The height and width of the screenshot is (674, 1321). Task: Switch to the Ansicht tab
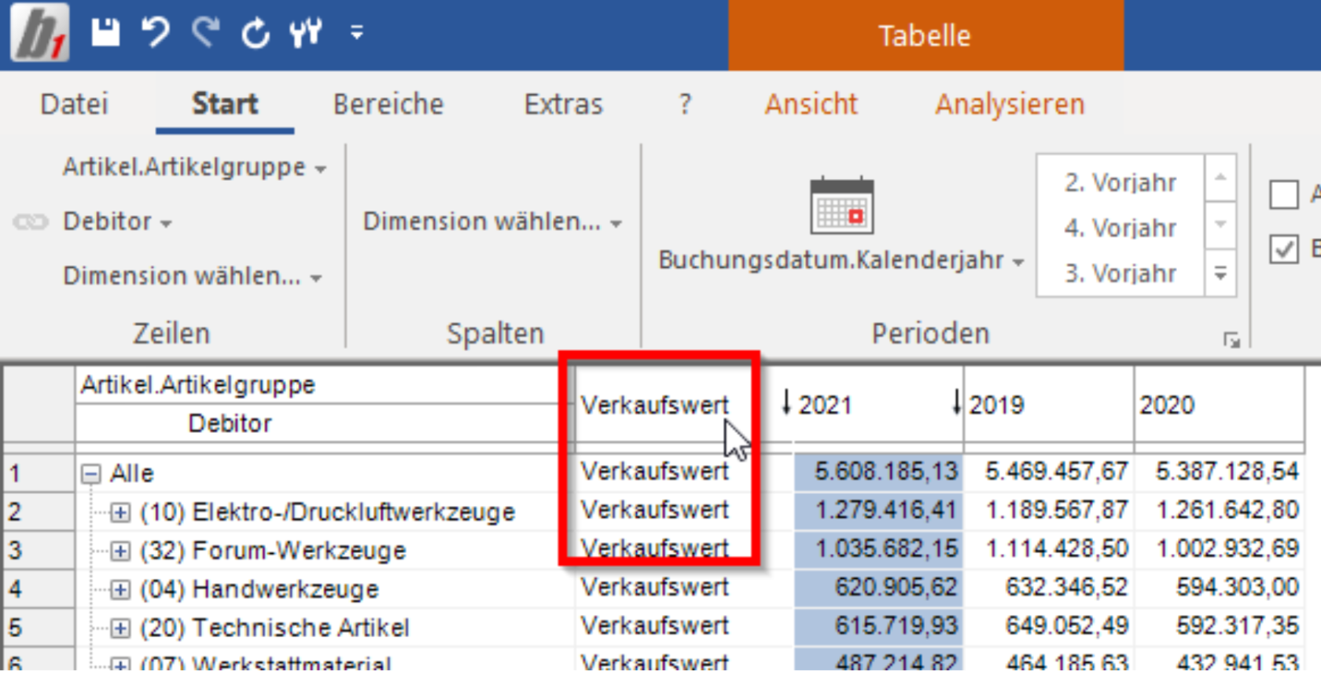click(x=811, y=104)
